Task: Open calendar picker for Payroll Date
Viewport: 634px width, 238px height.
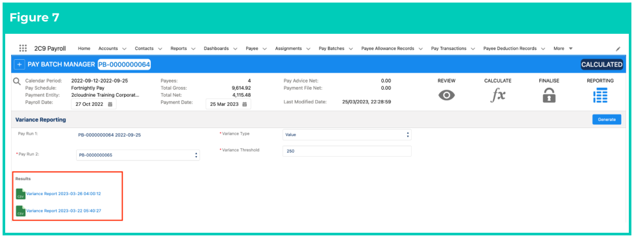Action: [110, 104]
